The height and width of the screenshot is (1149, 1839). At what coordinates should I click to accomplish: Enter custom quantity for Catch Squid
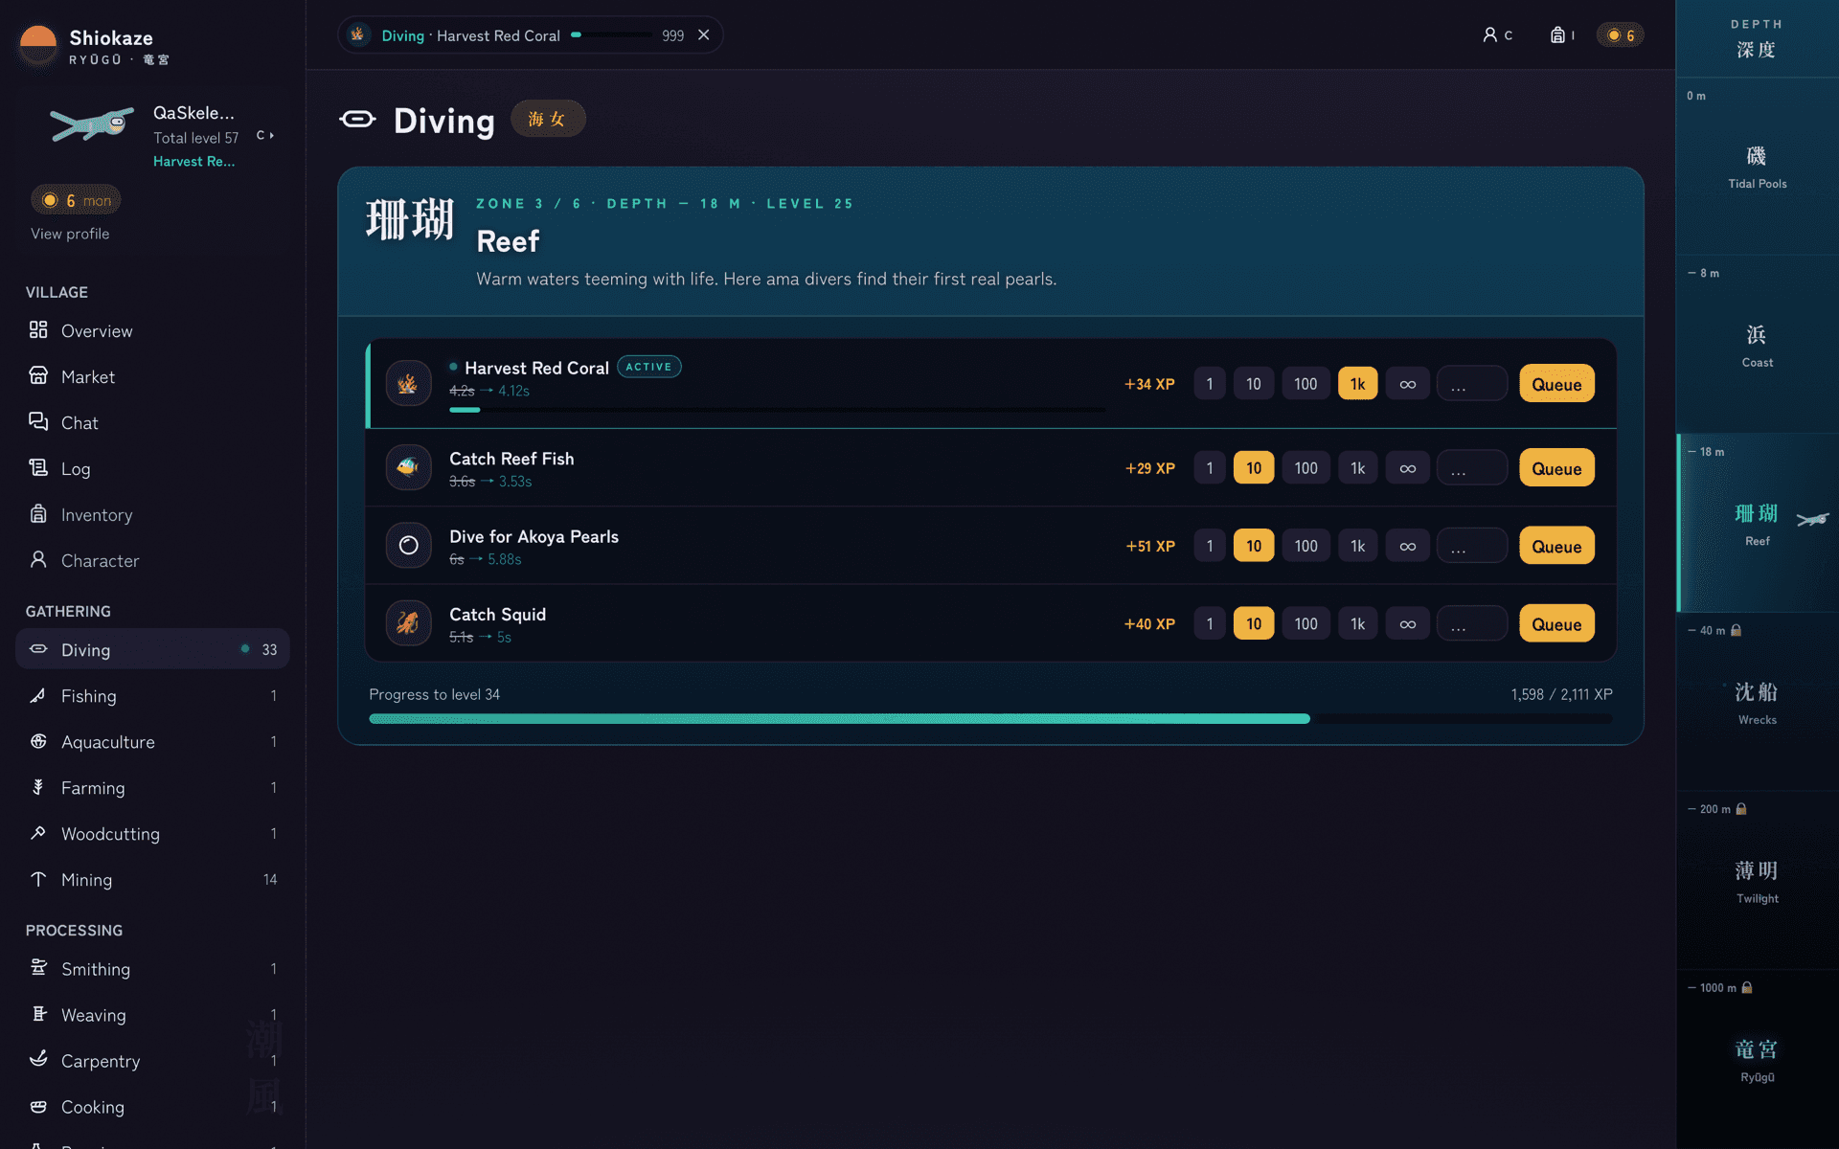(x=1472, y=623)
